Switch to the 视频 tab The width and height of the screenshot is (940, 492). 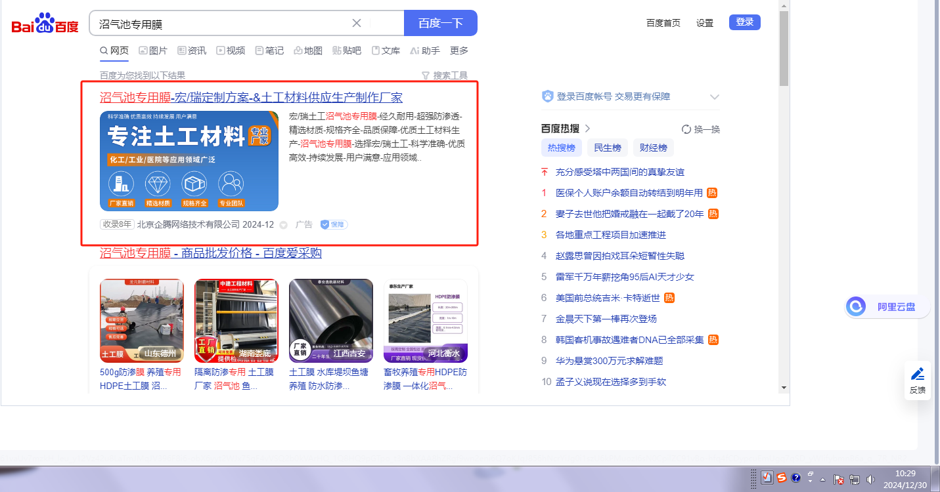click(231, 51)
